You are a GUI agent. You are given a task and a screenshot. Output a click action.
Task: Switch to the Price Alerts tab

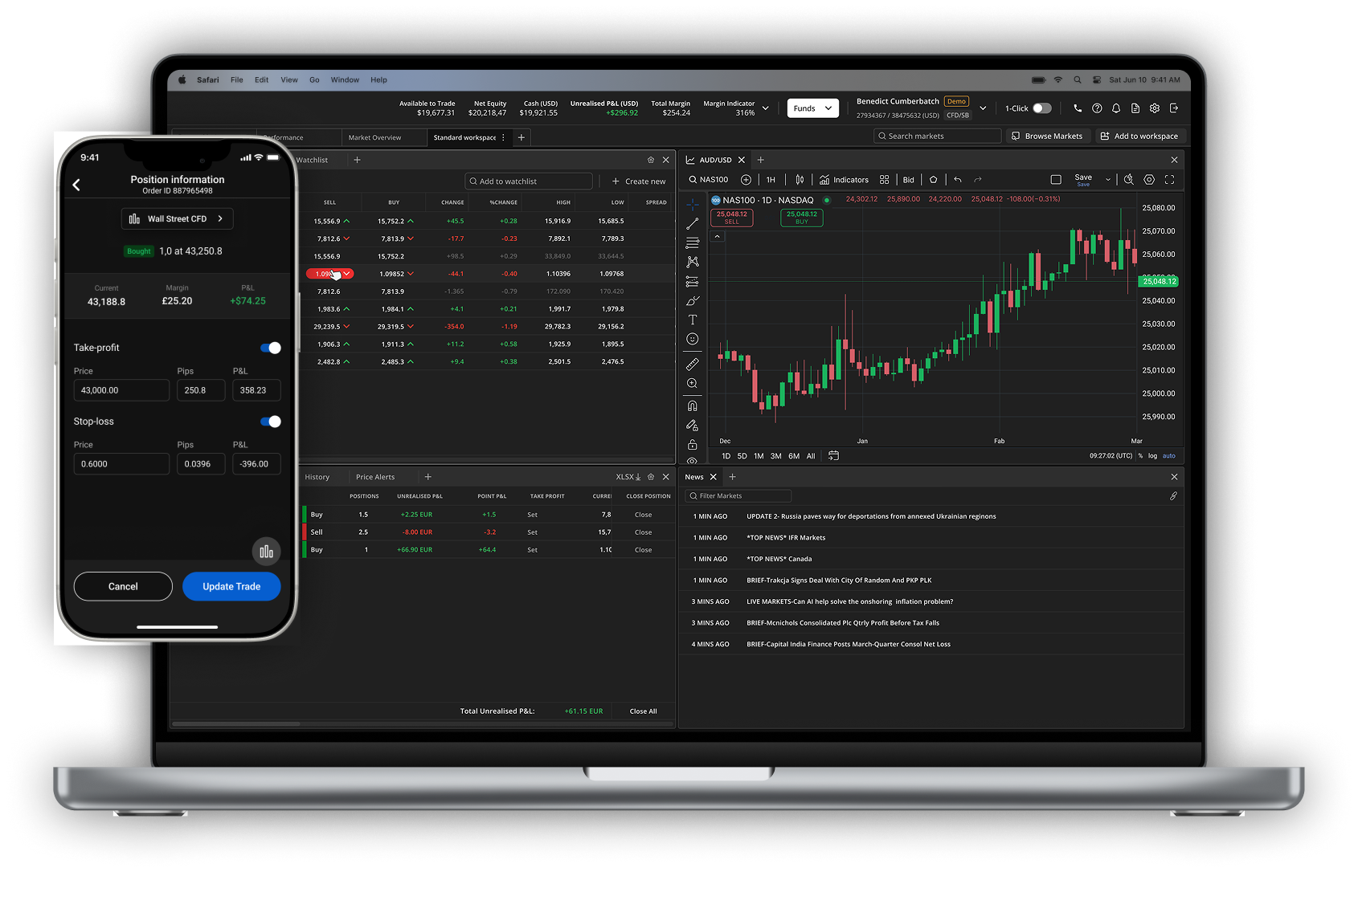(375, 477)
